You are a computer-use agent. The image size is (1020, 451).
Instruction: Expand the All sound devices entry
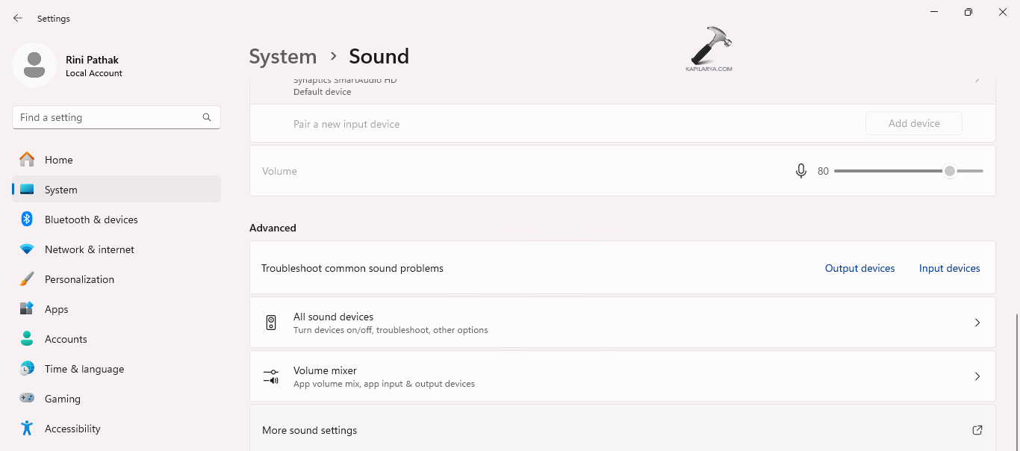623,322
